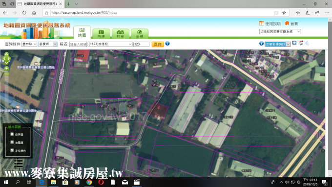Click the blue info icon beside 查詢 button
Image resolution: width=332 pixels, height=187 pixels.
pyautogui.click(x=167, y=44)
